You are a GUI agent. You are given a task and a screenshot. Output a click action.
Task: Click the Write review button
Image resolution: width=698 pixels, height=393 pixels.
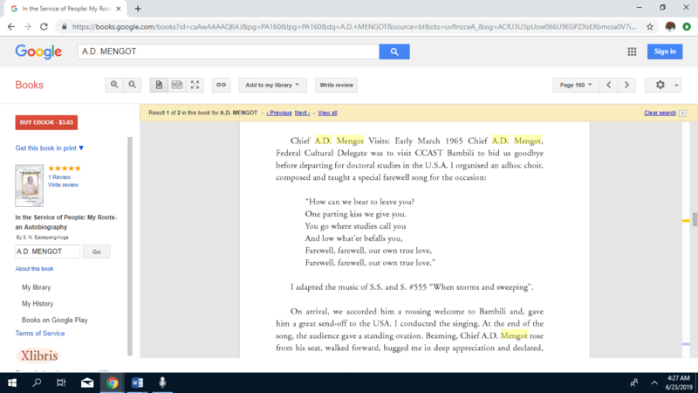(336, 85)
